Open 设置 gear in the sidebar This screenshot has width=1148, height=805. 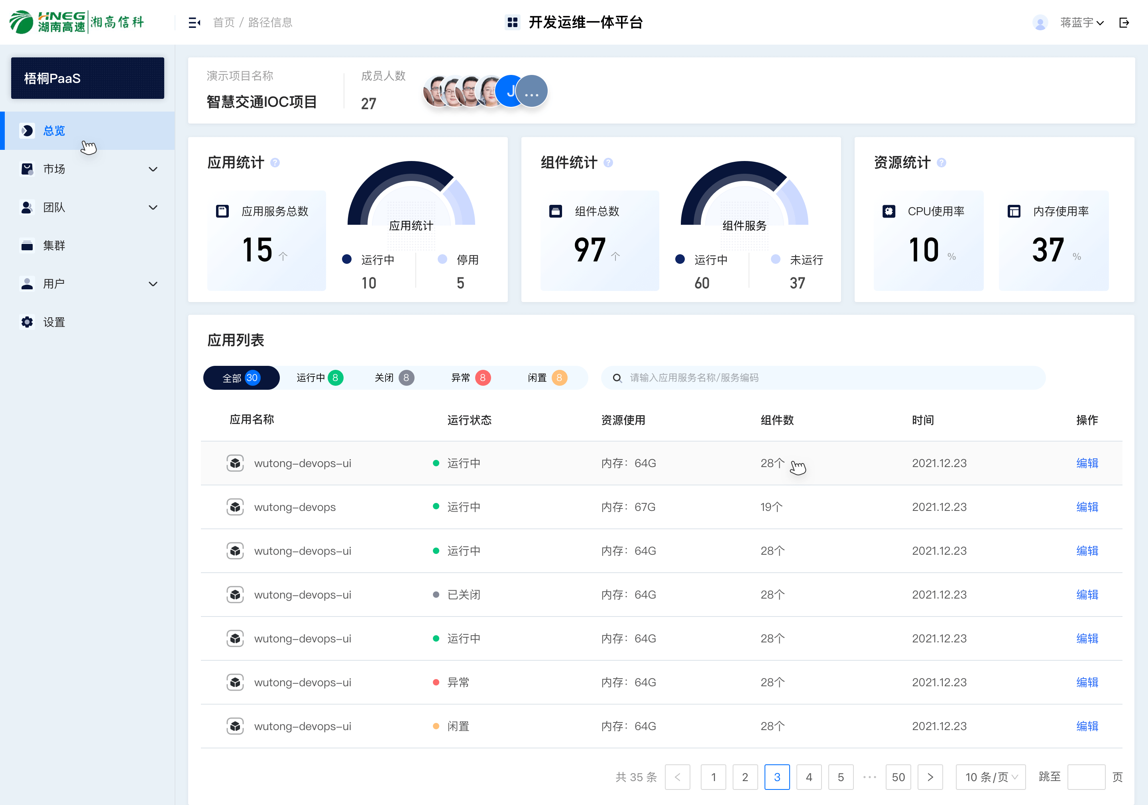tap(28, 322)
